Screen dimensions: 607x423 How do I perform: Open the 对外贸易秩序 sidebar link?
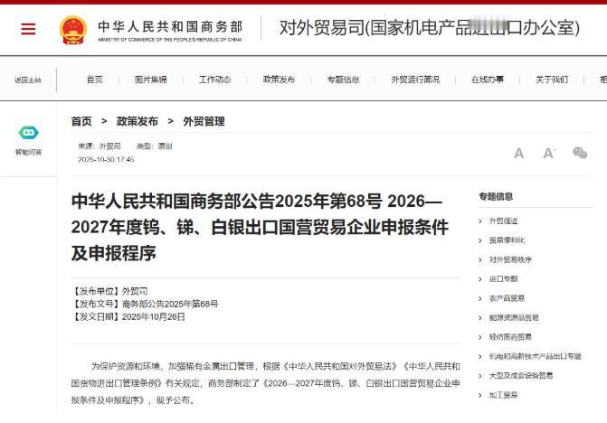(510, 259)
